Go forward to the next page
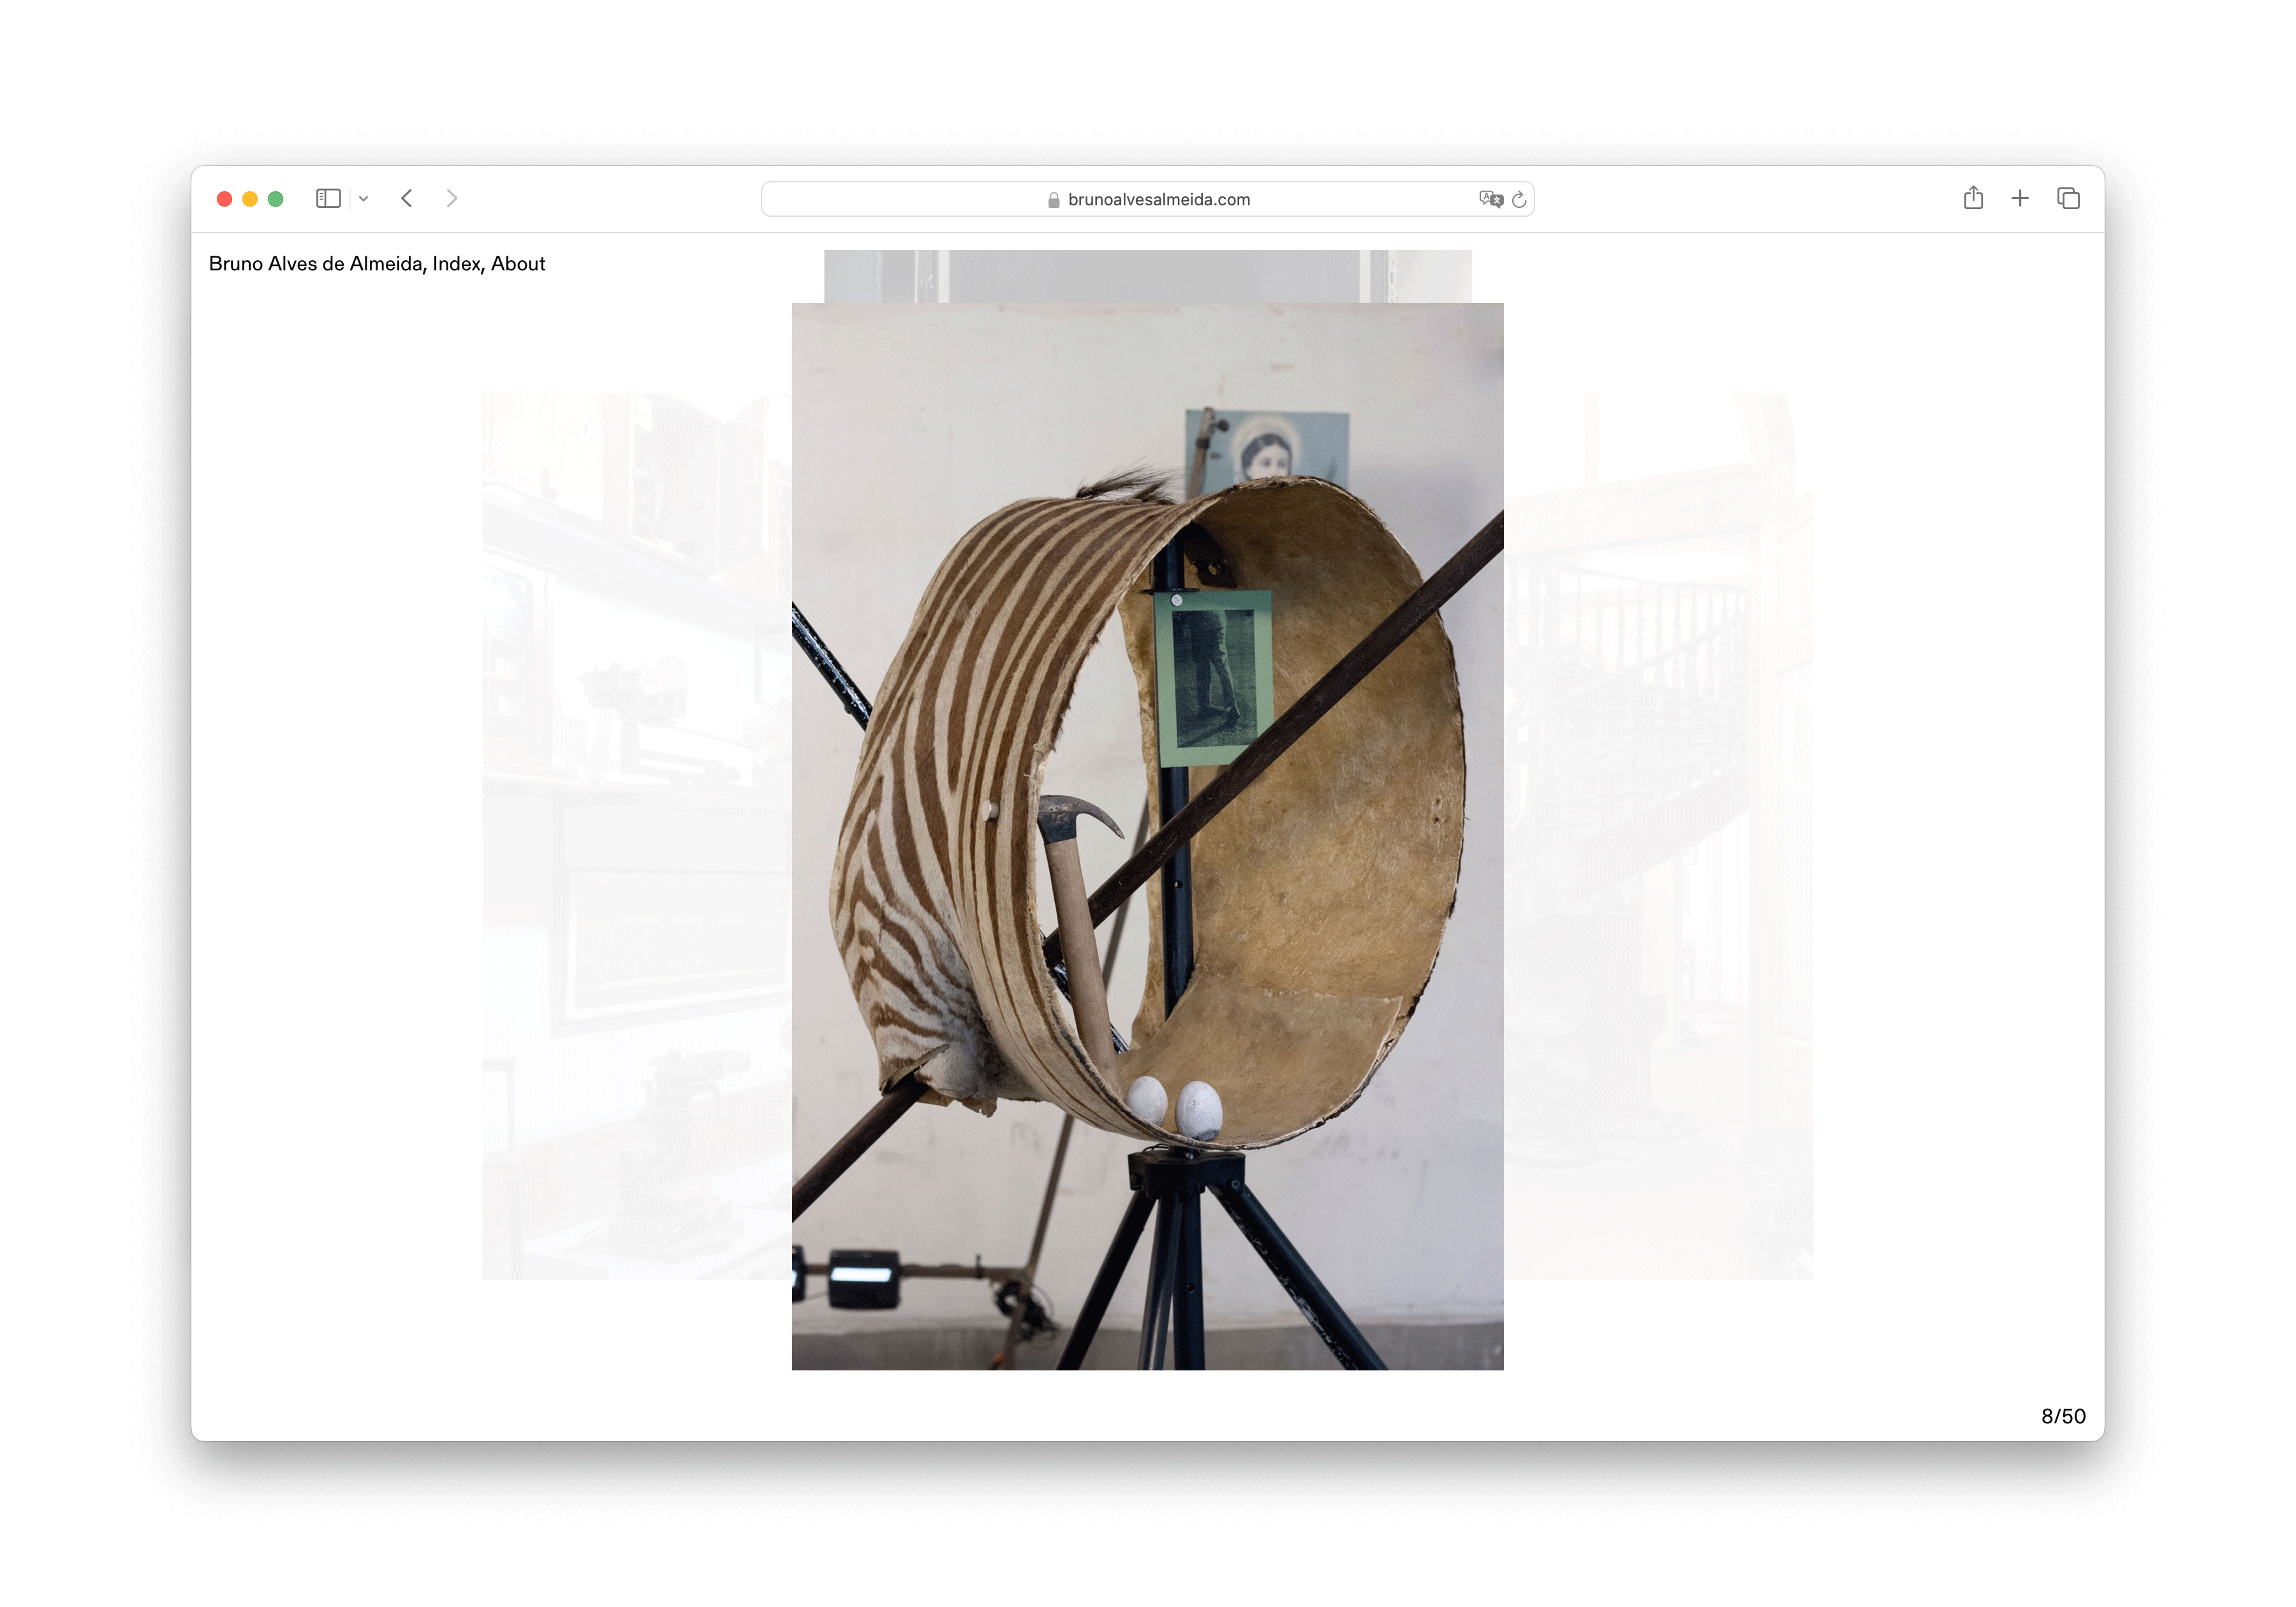The height and width of the screenshot is (1607, 2296). (x=452, y=199)
